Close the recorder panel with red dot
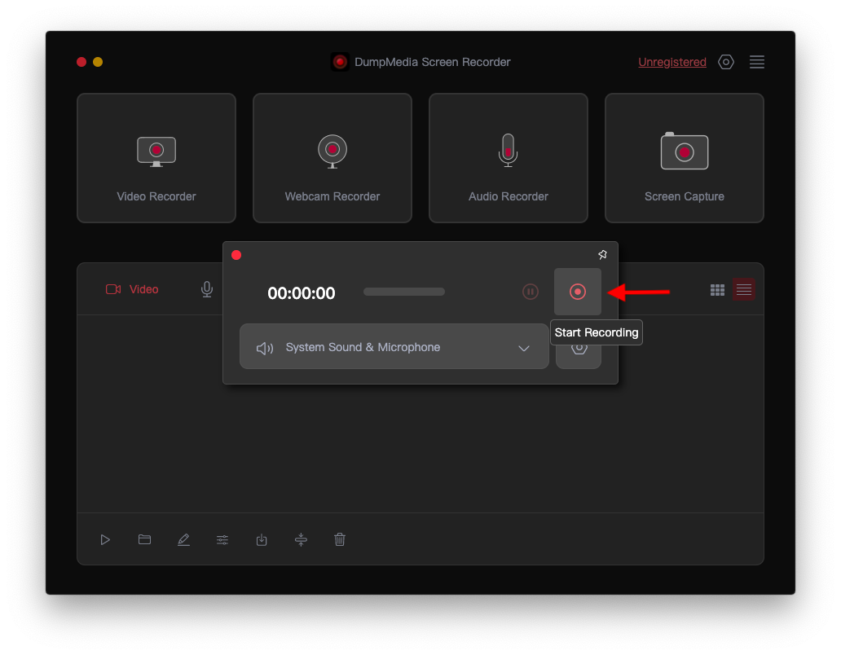This screenshot has height=655, width=841. coord(236,255)
